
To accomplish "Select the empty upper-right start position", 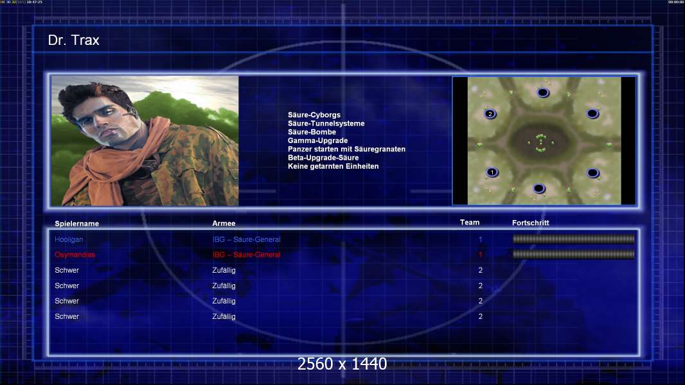I will [x=592, y=114].
